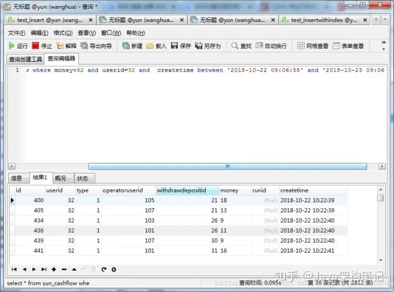Create a new query via New icon
This screenshot has width=394, height=292.
pos(132,46)
